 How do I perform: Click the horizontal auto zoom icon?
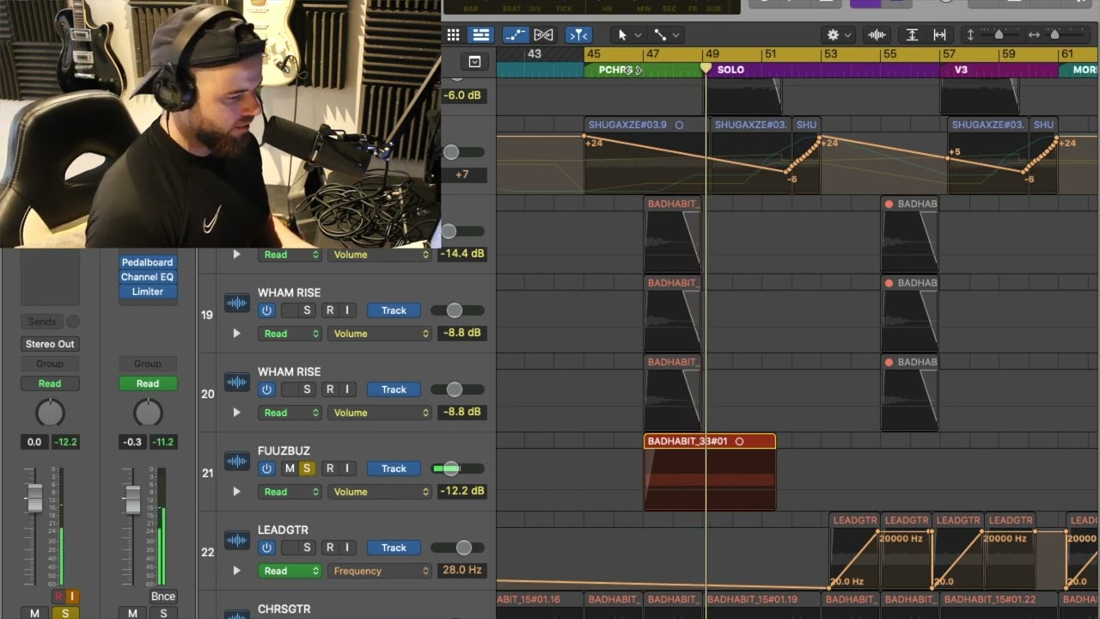(939, 35)
